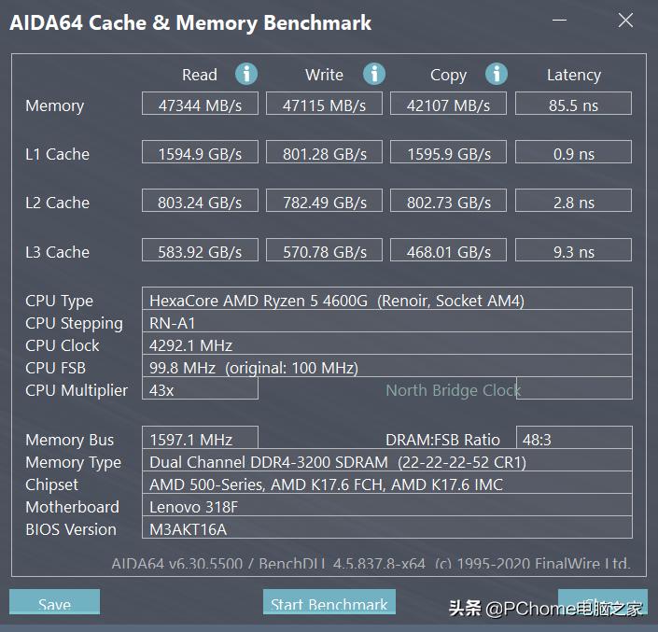Click the Memory Bus frequency field
658x632 pixels.
[x=200, y=440]
